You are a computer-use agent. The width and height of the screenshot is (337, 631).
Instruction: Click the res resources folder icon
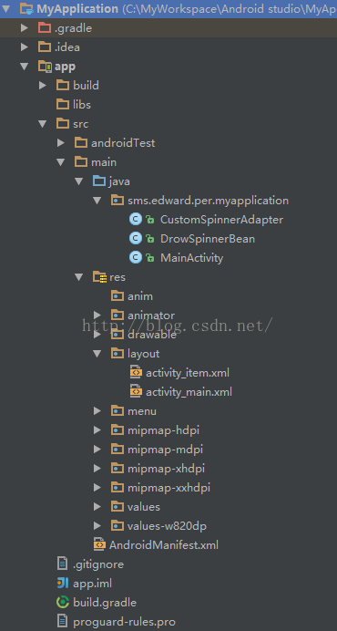[x=99, y=277]
